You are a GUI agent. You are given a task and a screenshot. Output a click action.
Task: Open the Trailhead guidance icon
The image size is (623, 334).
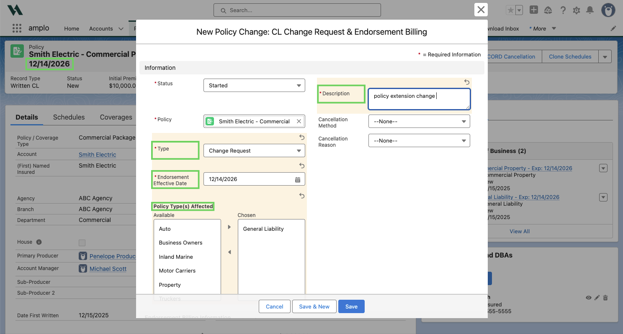pos(548,10)
